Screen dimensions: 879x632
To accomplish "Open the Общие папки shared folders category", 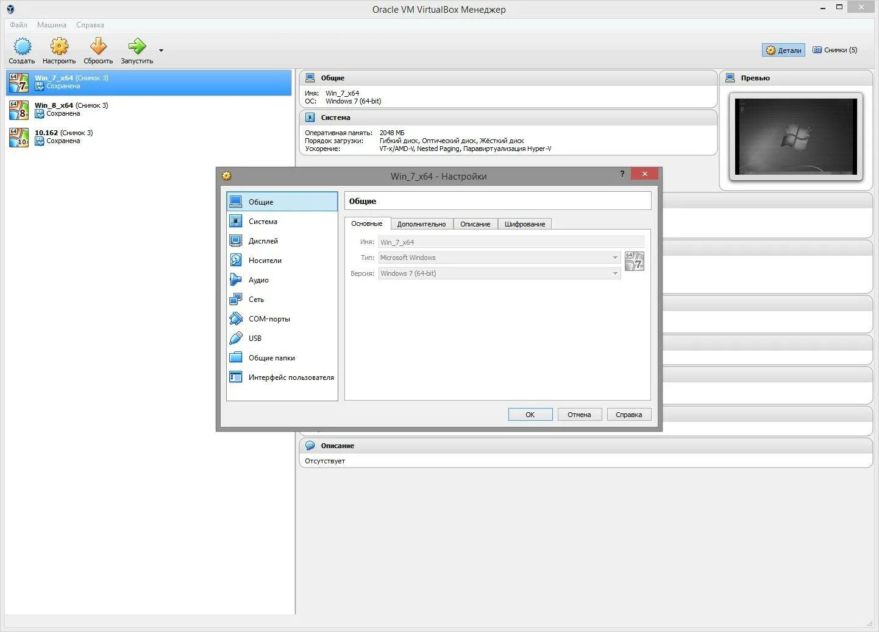I will pyautogui.click(x=282, y=358).
